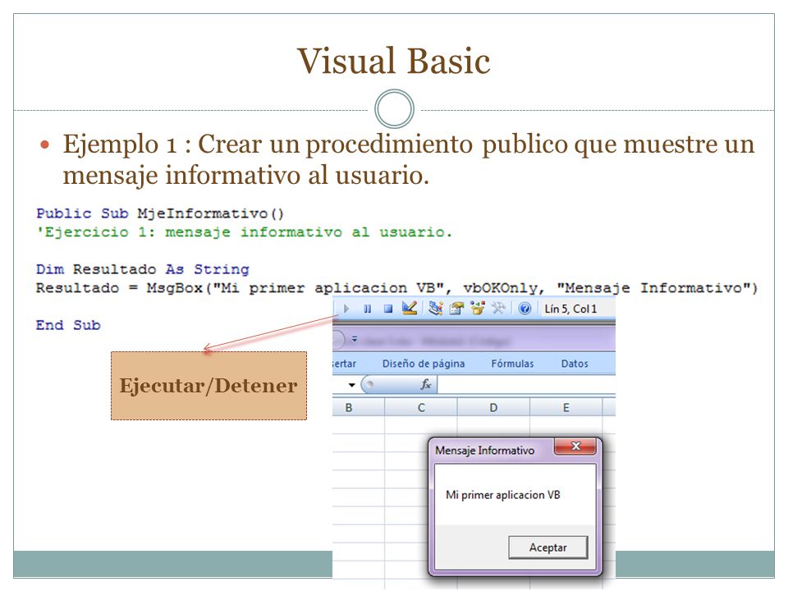Open the Project Explorer icon

[435, 308]
